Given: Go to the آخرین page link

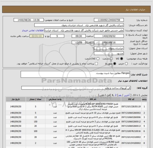Looking at the screenshot, I should click(127, 95).
